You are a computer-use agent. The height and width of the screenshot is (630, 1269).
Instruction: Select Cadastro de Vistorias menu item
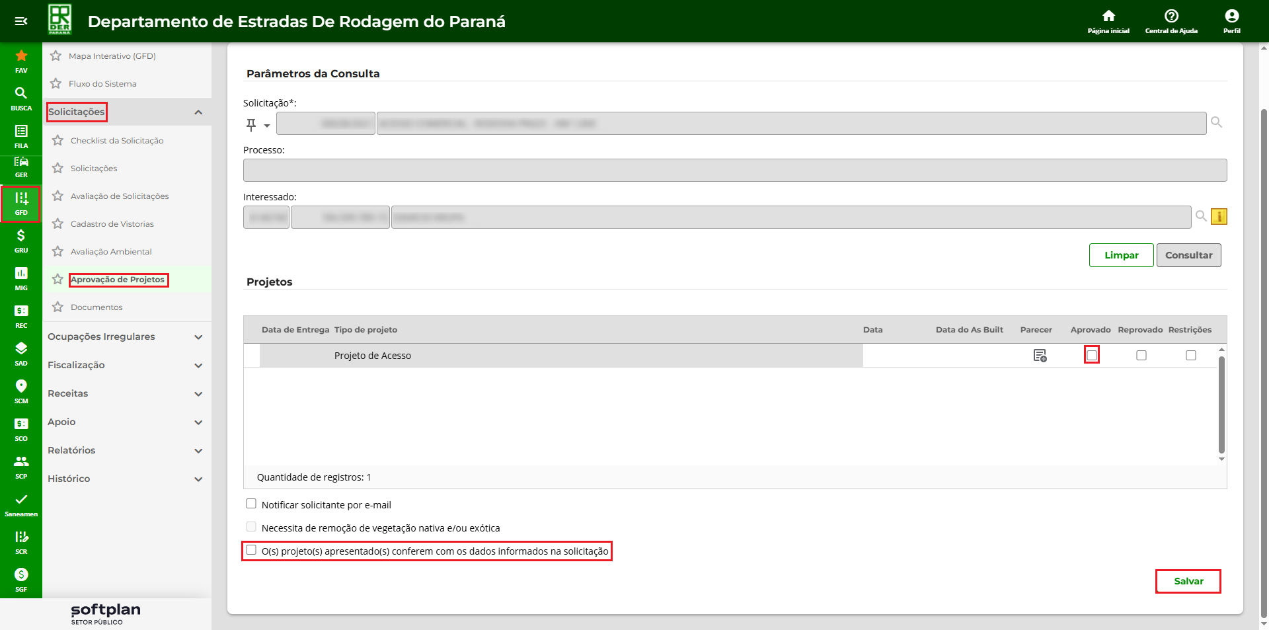(x=112, y=224)
